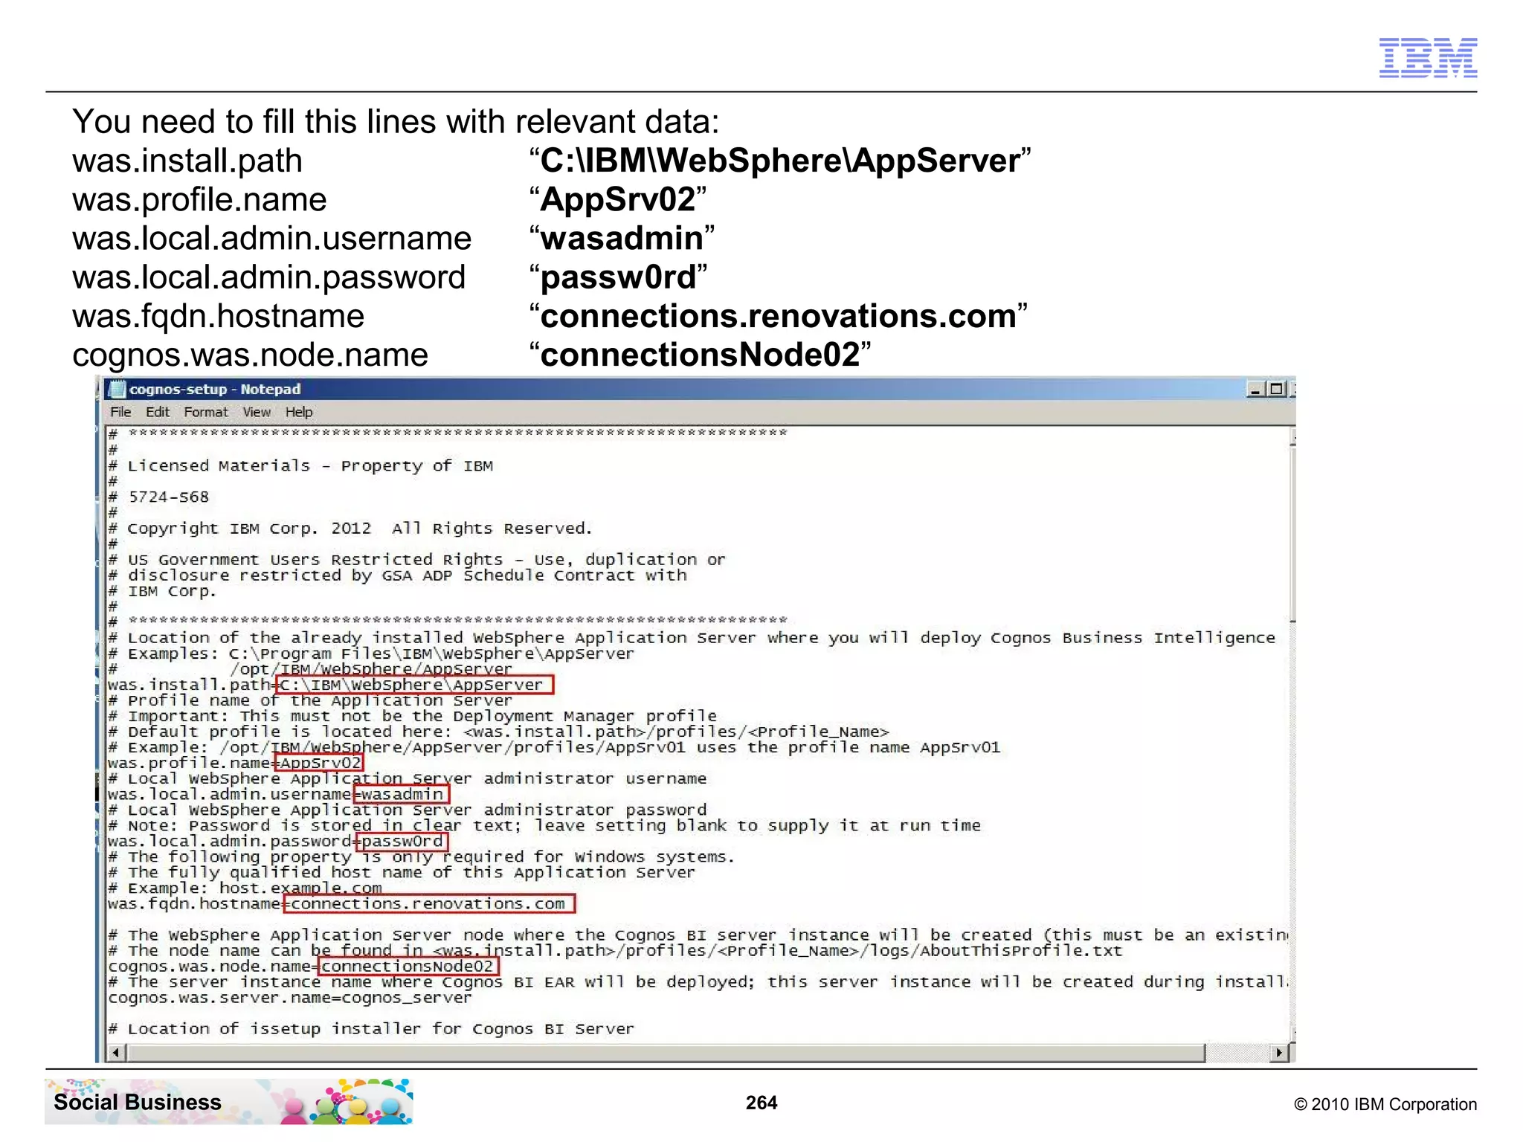Click the hostname value connections.renovations.com
1523x1142 pixels.
tap(429, 903)
